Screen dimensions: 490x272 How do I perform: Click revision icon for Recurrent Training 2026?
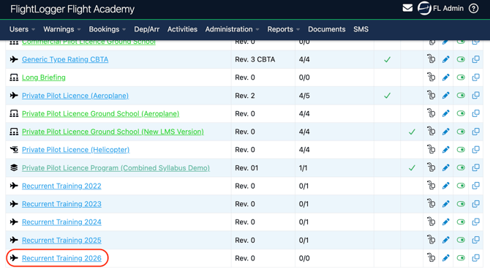click(x=431, y=257)
